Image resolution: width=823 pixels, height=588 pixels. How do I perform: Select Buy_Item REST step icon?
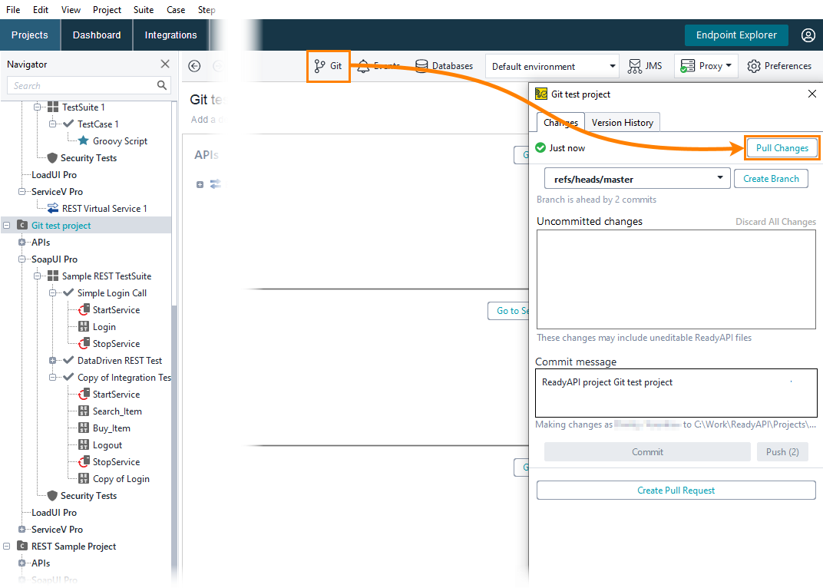(84, 428)
